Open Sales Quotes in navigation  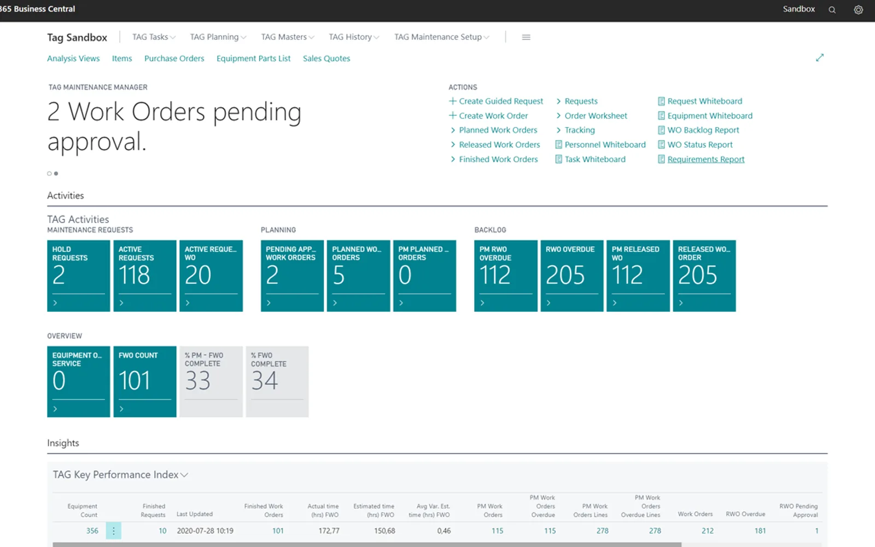coord(326,59)
